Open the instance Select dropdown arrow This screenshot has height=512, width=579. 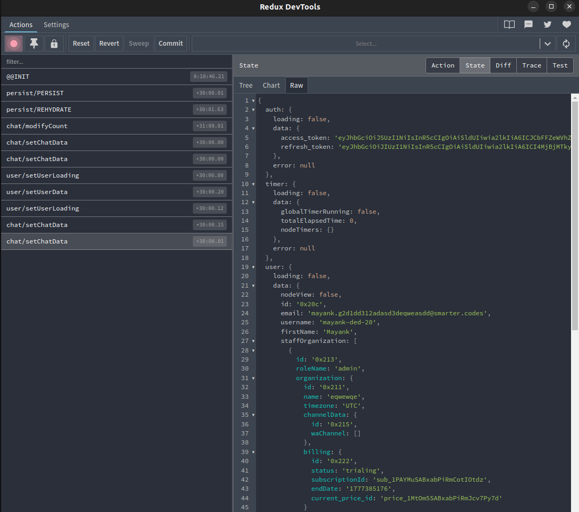pos(548,44)
